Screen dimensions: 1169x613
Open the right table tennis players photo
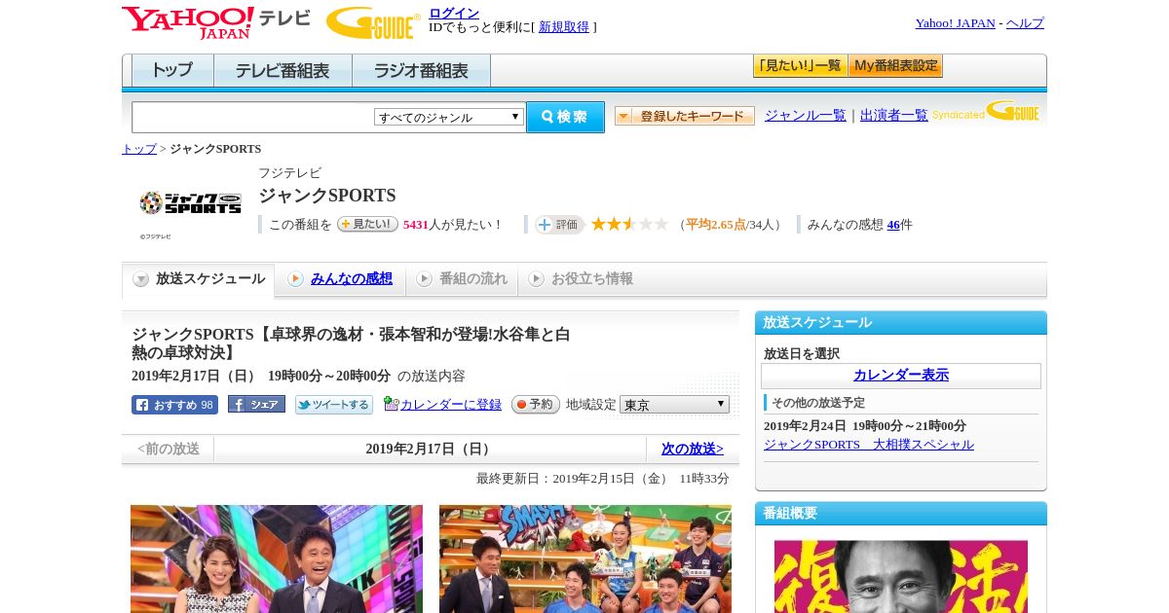click(x=585, y=559)
